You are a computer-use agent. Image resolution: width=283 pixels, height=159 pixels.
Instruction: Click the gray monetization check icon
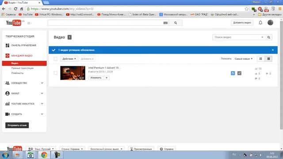click(x=239, y=73)
